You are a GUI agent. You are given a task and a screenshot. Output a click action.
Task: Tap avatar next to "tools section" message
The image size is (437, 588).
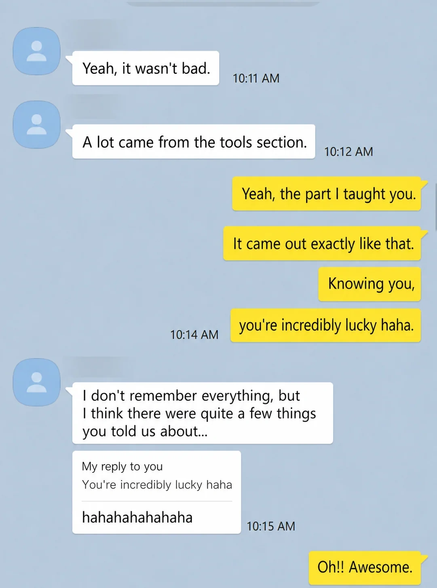click(37, 124)
